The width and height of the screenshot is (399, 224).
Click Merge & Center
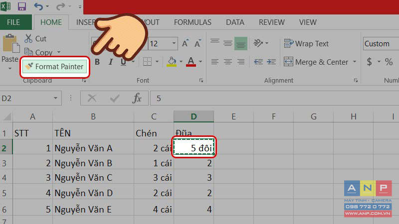316,62
